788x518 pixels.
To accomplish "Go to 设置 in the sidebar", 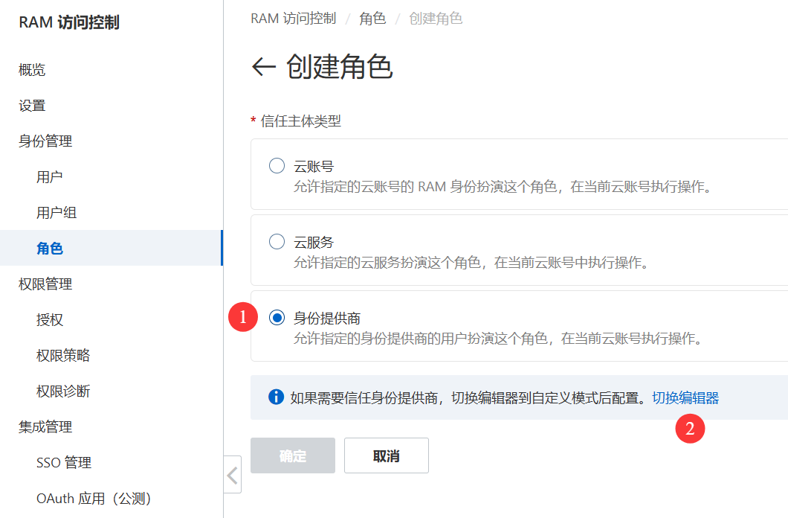I will coord(32,106).
